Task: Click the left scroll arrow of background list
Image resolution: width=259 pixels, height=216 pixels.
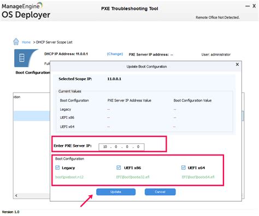Action: (x=16, y=195)
